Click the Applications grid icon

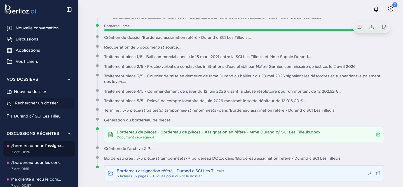10,50
